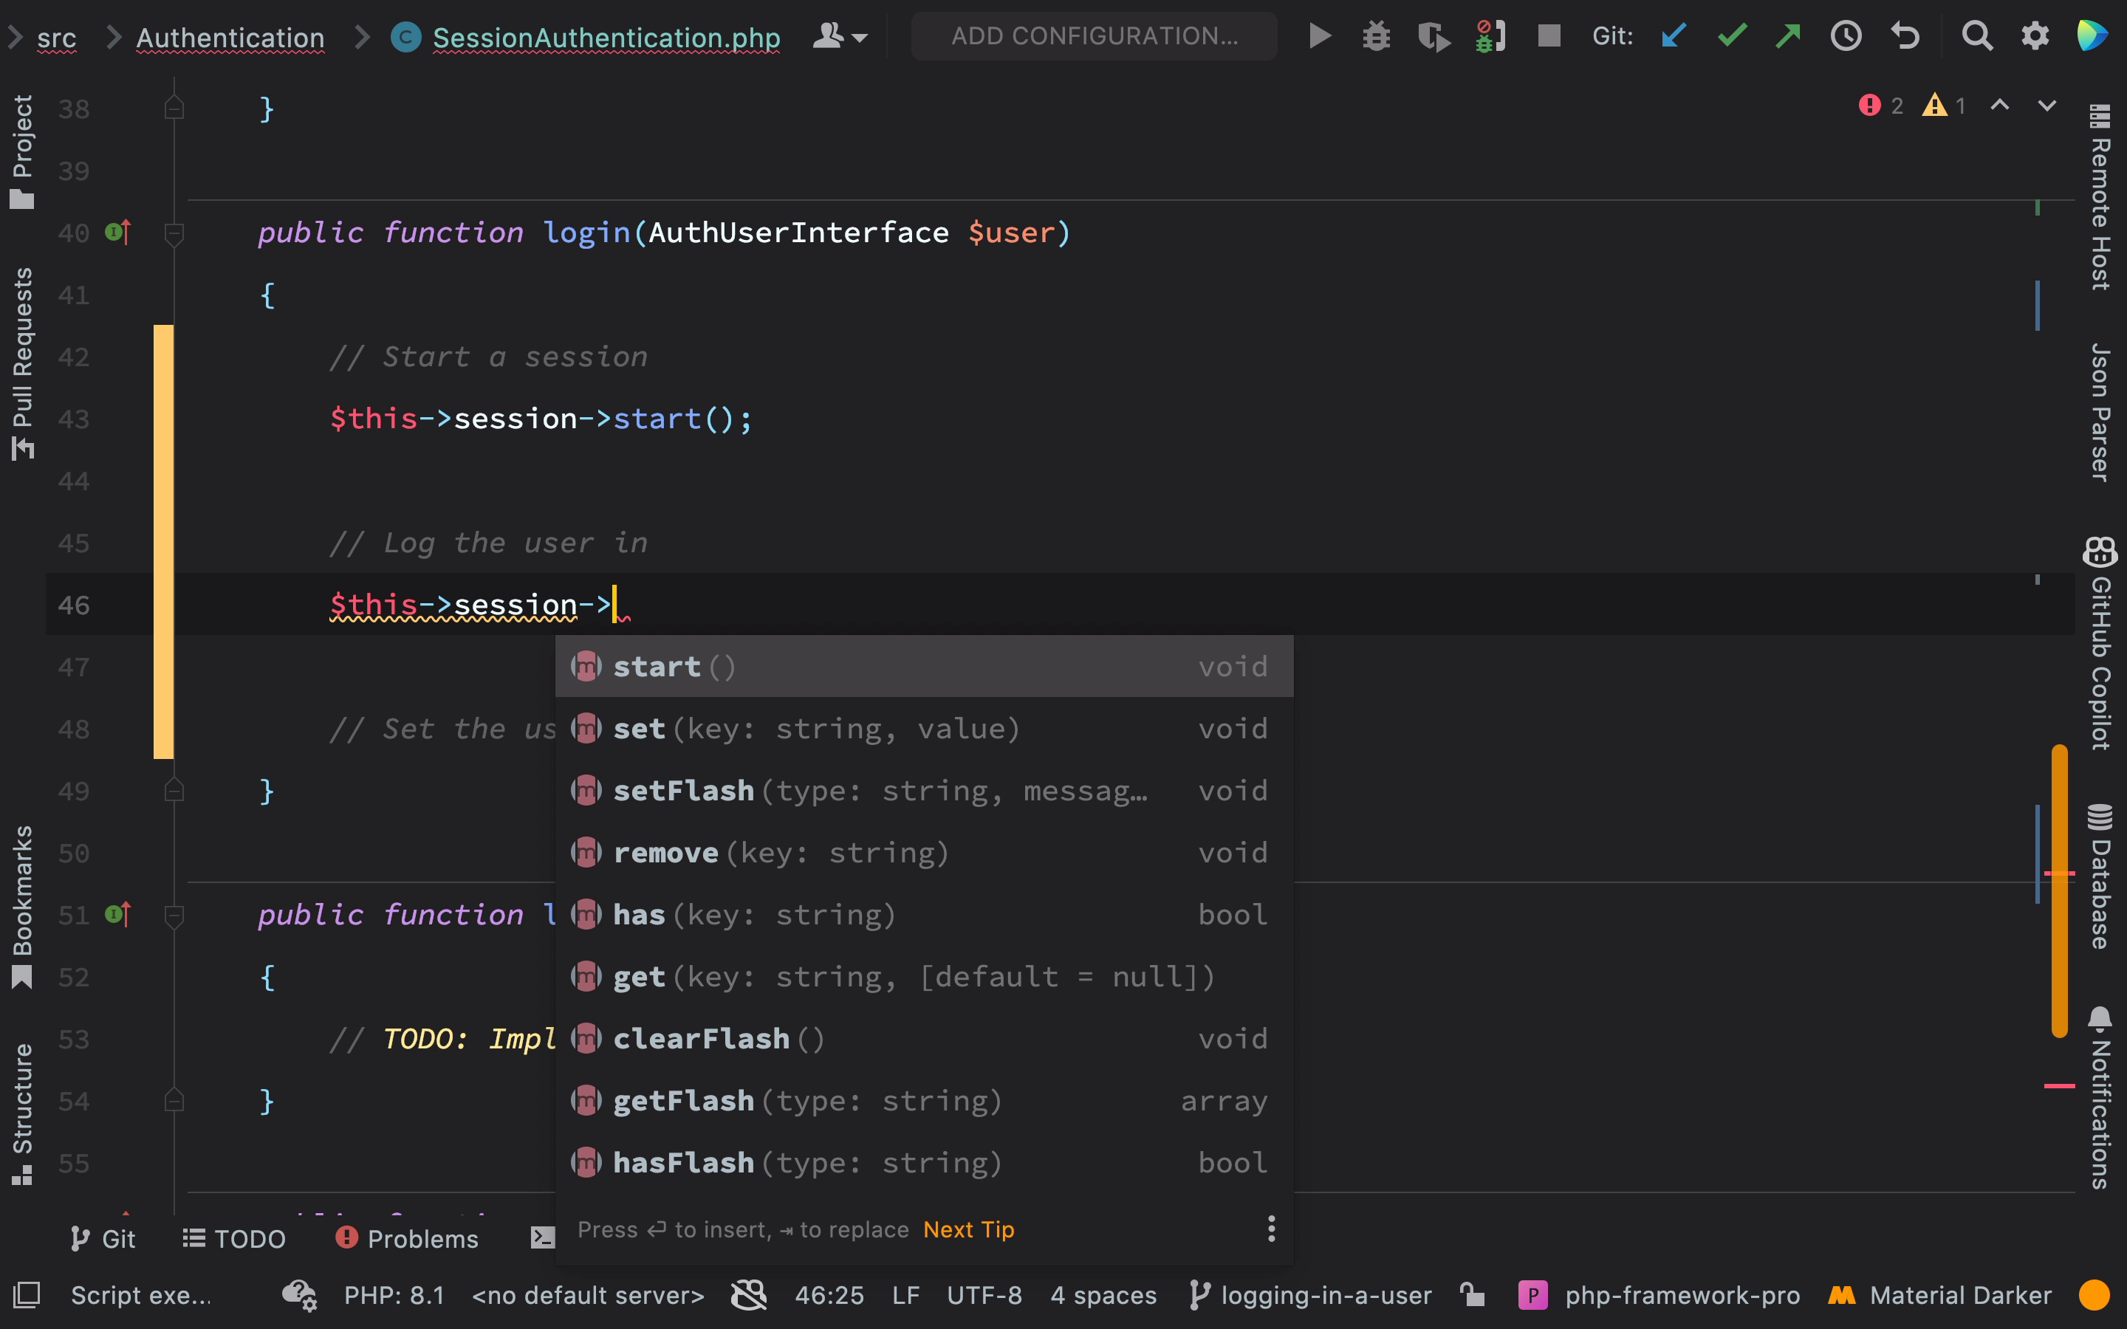2127x1329 pixels.
Task: Select set(key, value) completion suggestion
Action: tap(924, 729)
